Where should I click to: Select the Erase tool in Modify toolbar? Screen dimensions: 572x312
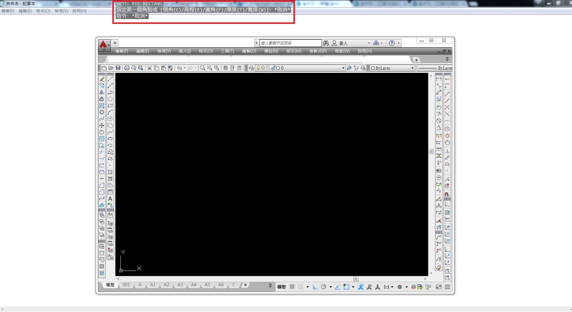pos(102,79)
